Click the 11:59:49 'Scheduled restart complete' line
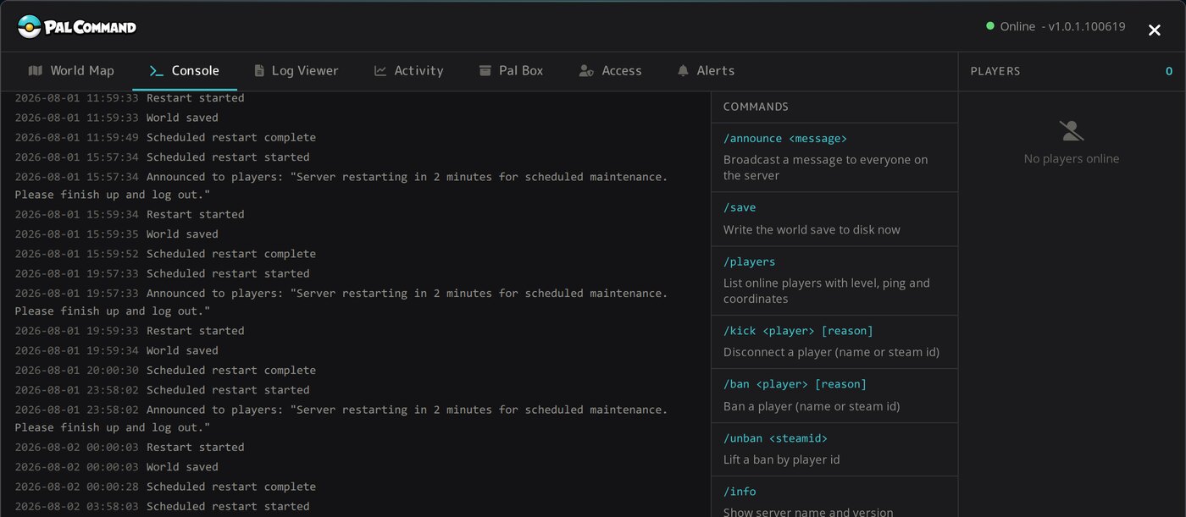The image size is (1186, 517). point(165,137)
